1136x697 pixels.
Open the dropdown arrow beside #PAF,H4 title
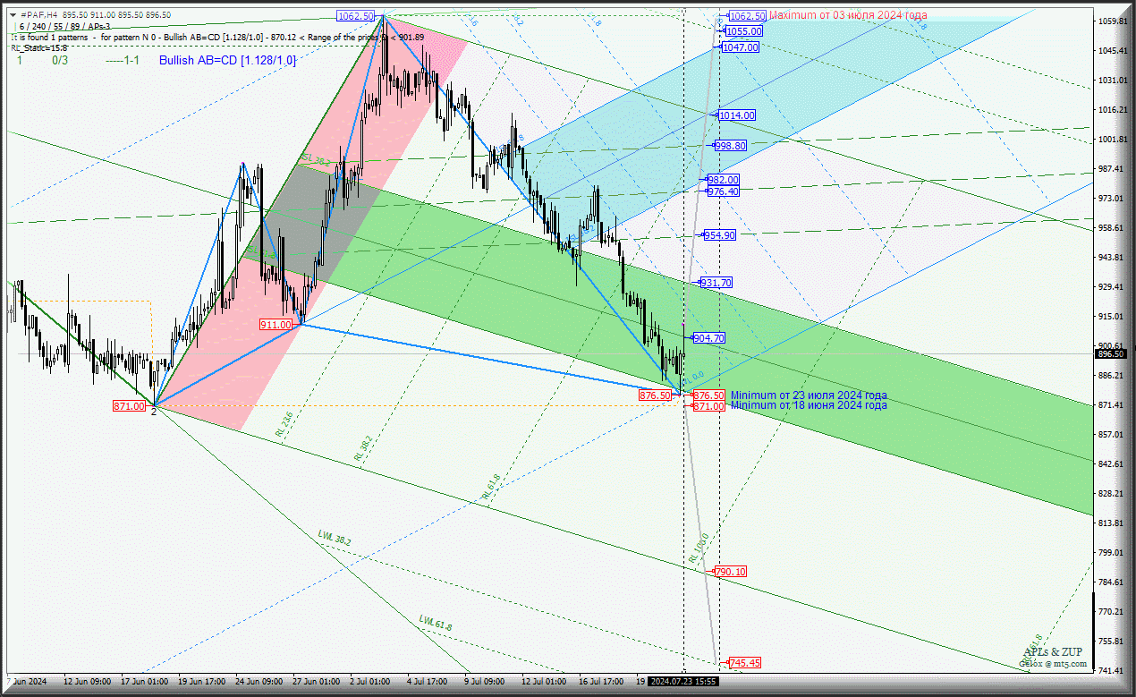[13, 15]
